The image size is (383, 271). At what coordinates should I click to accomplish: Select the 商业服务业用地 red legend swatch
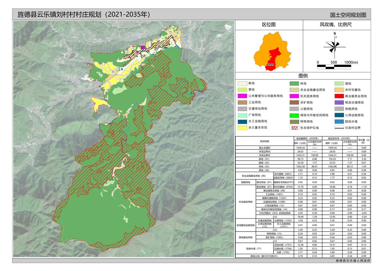coord(339,96)
